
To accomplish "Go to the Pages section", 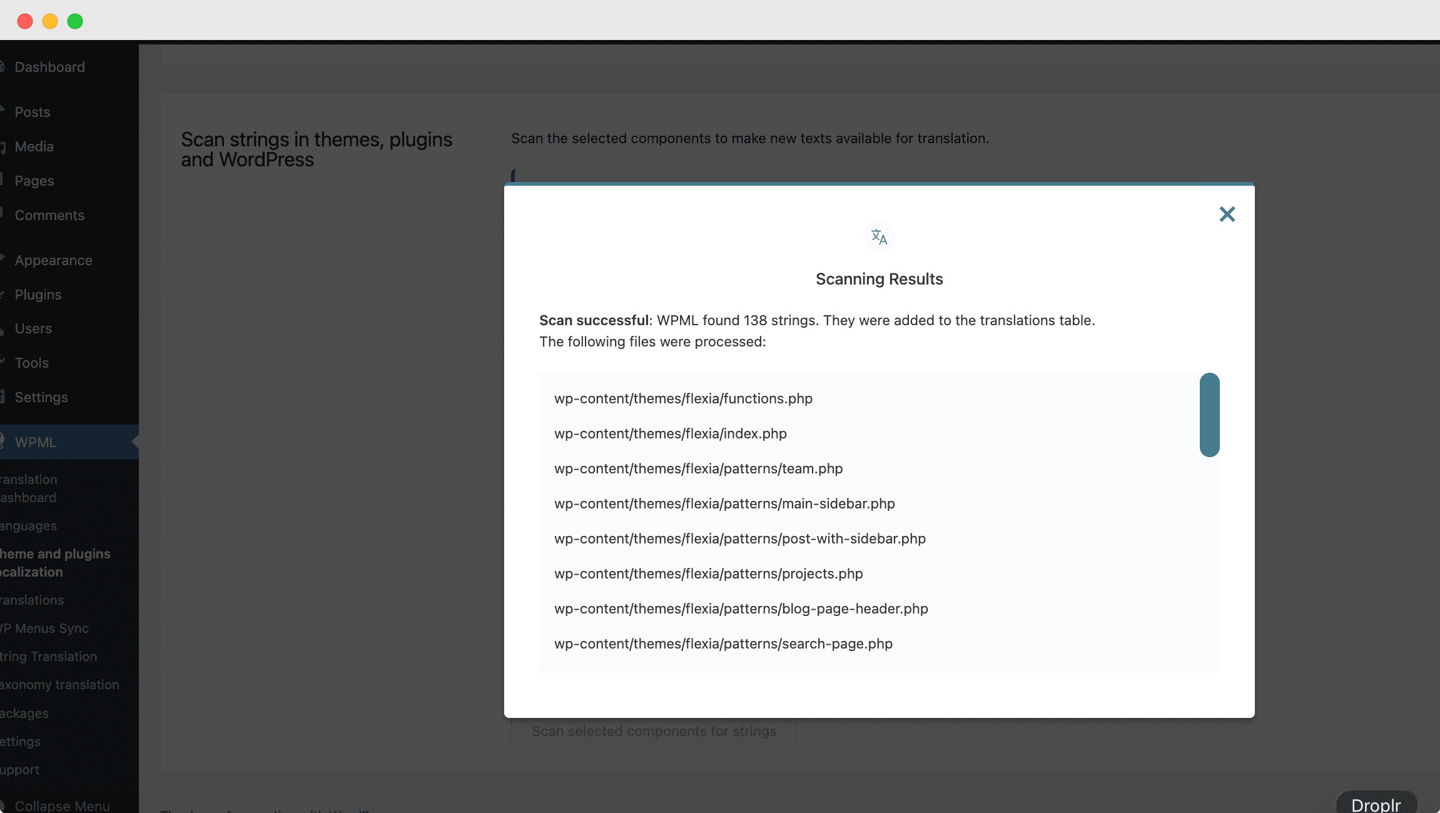I will click(34, 181).
